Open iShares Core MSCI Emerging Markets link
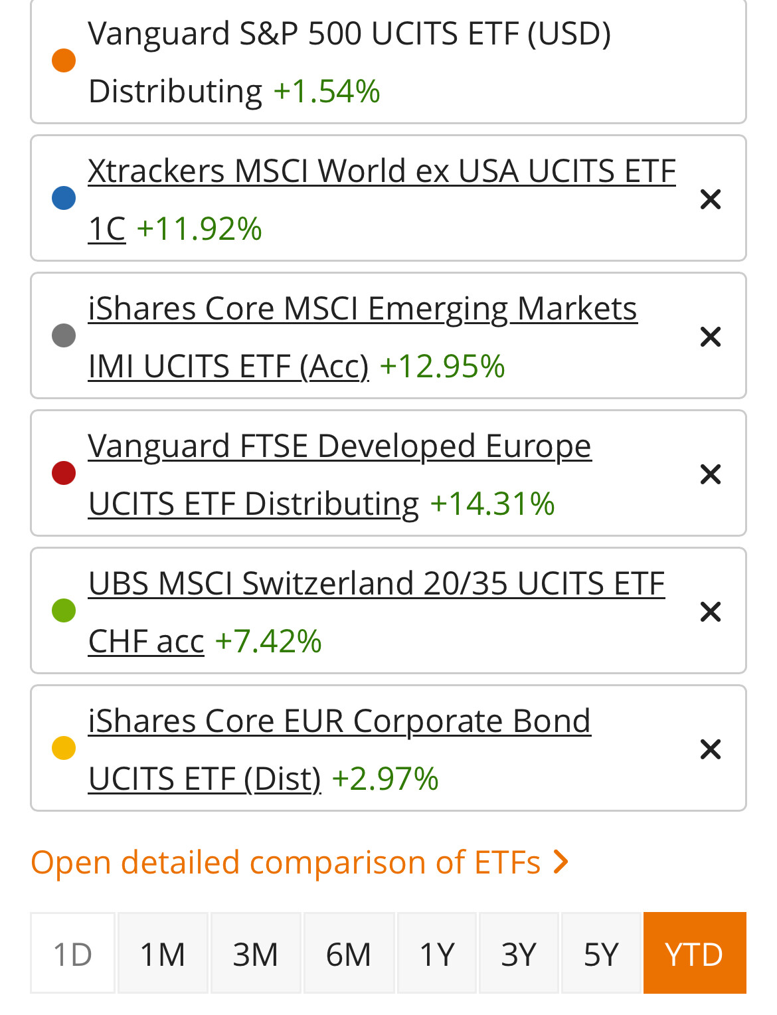 [362, 309]
